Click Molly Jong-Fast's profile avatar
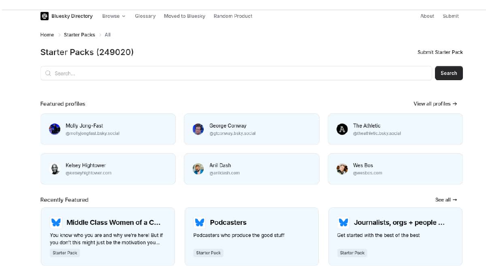 coord(55,129)
